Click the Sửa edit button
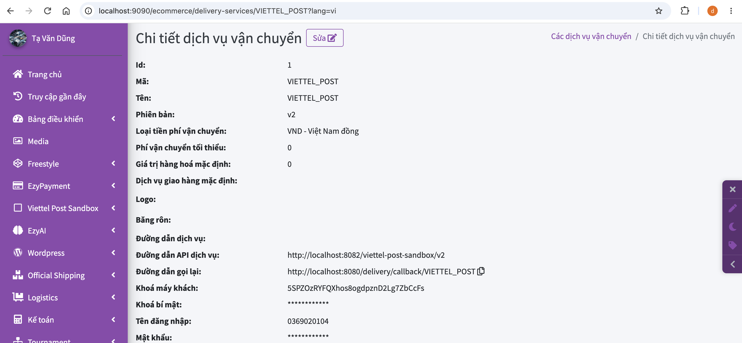Image resolution: width=742 pixels, height=343 pixels. coord(325,38)
